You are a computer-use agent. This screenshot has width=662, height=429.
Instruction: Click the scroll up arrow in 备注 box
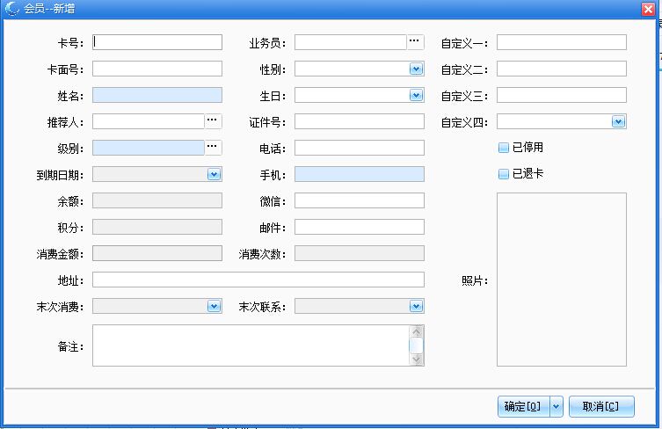[417, 332]
